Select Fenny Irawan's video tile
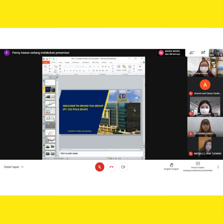 pos(205,67)
